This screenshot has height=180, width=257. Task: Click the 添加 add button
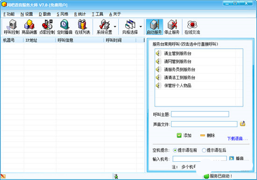(x=184, y=136)
